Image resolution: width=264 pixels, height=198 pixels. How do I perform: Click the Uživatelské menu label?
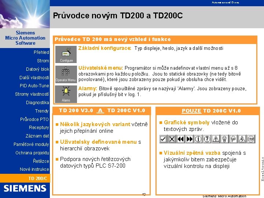pos(101,68)
